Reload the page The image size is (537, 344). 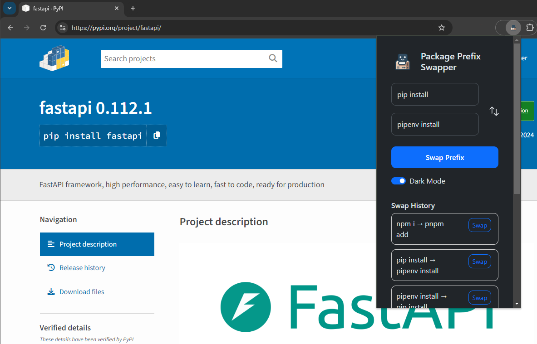[43, 28]
